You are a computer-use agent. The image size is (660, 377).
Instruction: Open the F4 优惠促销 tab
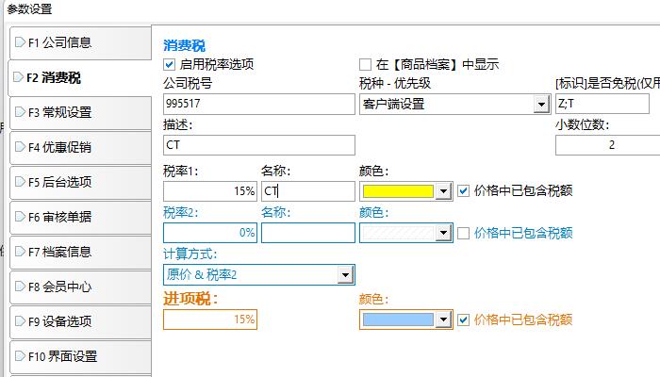pyautogui.click(x=80, y=148)
